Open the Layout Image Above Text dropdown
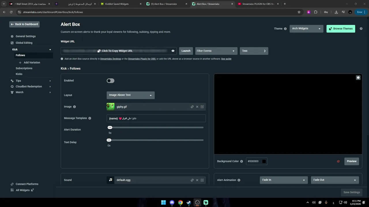The image size is (369, 207). (x=131, y=95)
